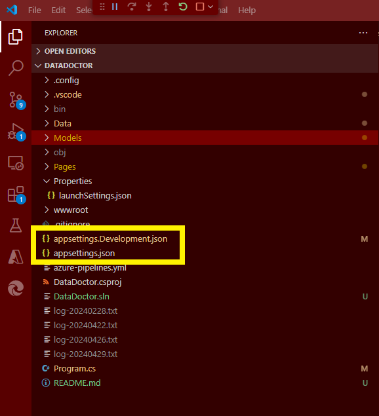
Task: Open log-20240228.txt file
Action: [x=205, y=311]
